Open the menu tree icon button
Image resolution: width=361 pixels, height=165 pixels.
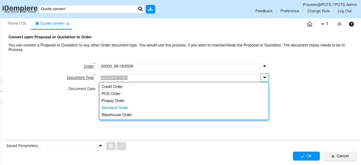pos(151,9)
